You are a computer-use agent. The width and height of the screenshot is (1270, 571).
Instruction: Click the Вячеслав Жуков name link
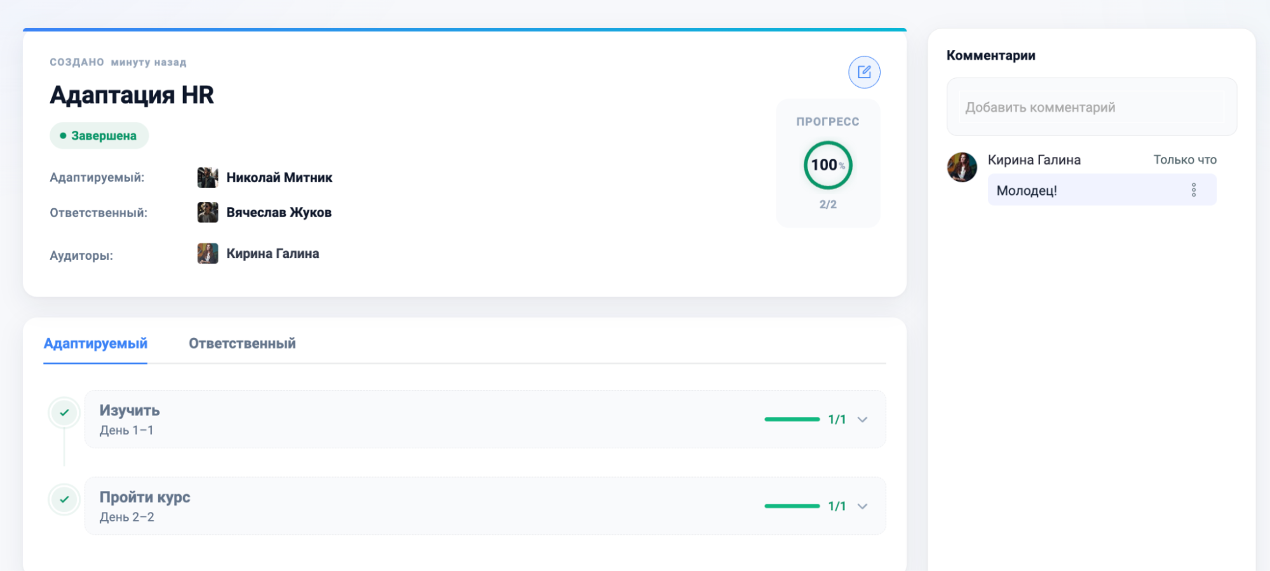click(x=279, y=212)
